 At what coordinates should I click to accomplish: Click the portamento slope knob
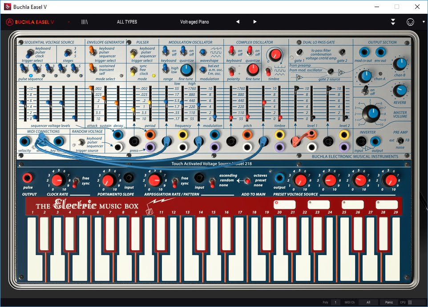tap(108, 180)
